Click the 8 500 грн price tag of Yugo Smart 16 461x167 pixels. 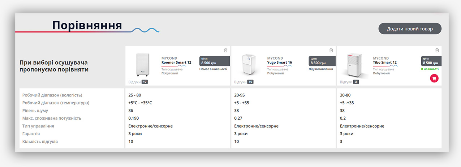322,61
